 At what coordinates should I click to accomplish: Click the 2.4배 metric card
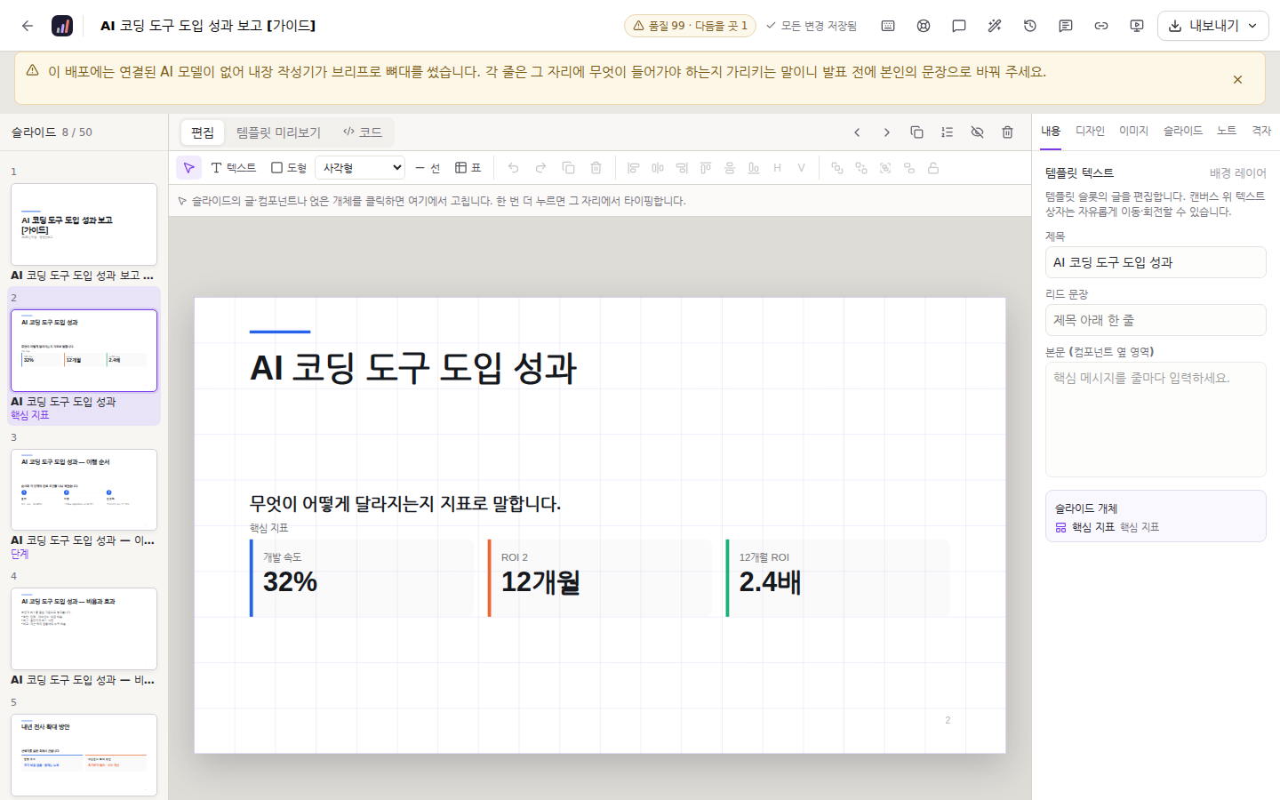[837, 578]
